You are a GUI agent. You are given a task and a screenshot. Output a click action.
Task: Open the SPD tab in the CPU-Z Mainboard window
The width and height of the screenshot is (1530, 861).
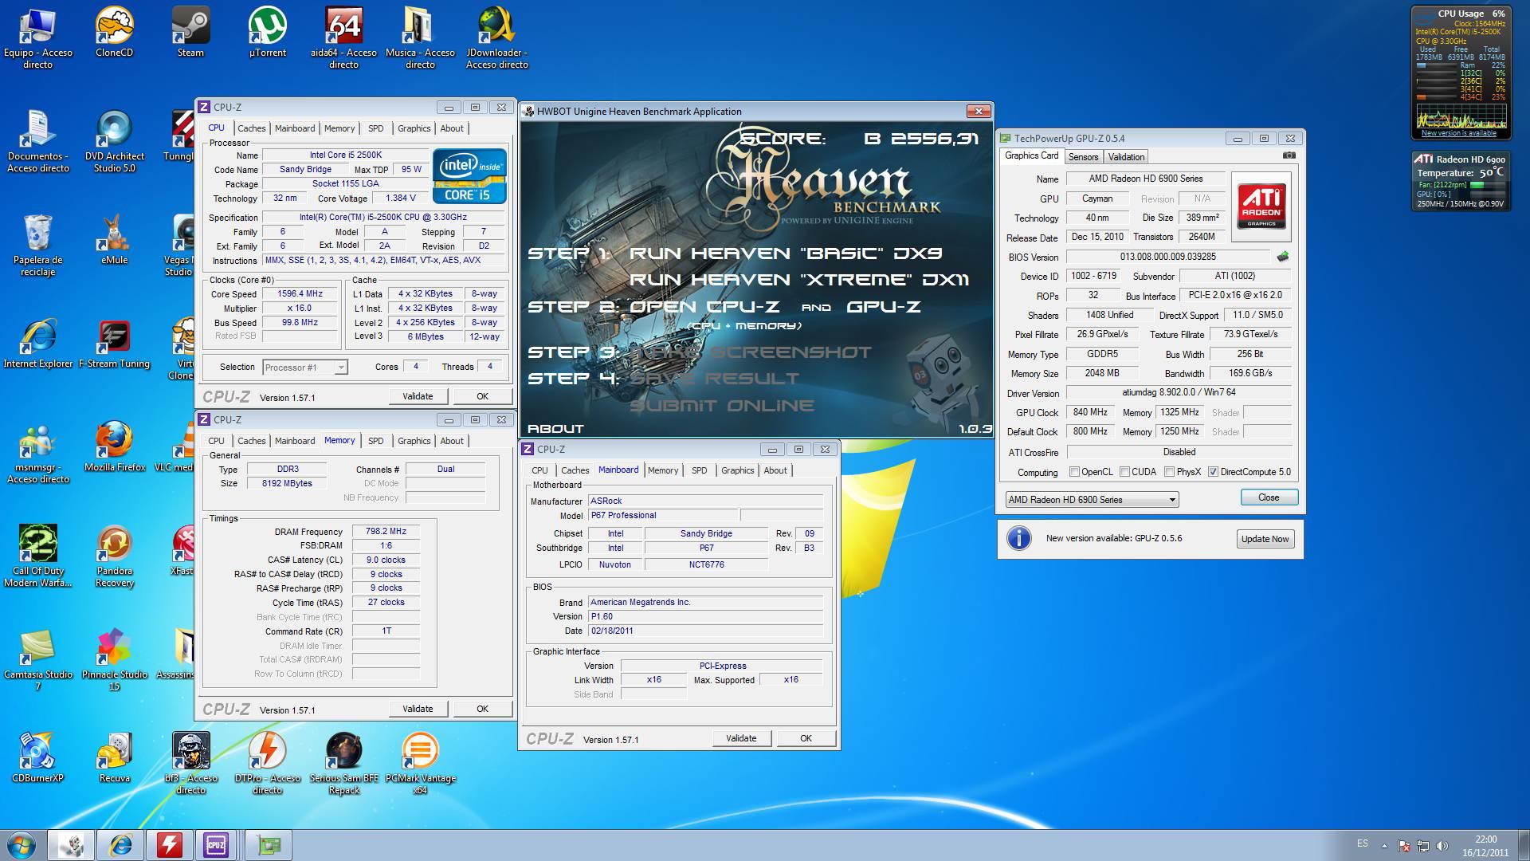pyautogui.click(x=699, y=470)
